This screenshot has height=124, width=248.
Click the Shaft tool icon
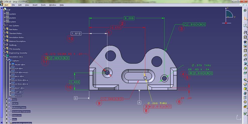(x=245, y=42)
